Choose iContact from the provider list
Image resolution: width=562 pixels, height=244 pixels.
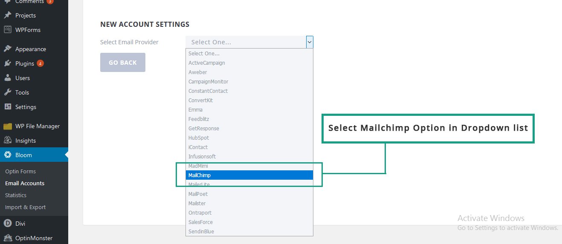tap(249, 147)
